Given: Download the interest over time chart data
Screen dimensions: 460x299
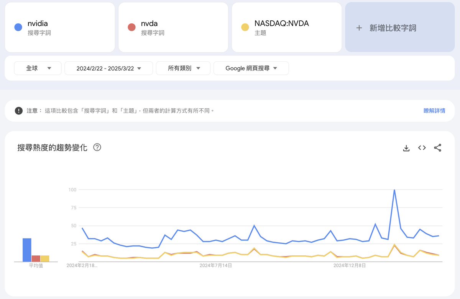Looking at the screenshot, I should pyautogui.click(x=406, y=148).
